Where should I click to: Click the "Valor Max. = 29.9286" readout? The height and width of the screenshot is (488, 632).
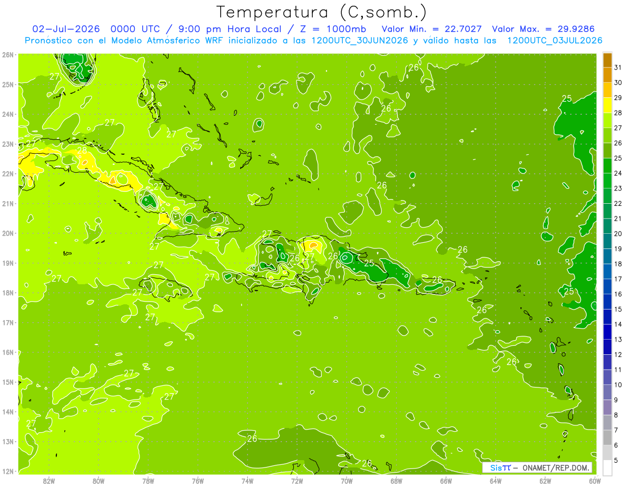[x=543, y=29]
